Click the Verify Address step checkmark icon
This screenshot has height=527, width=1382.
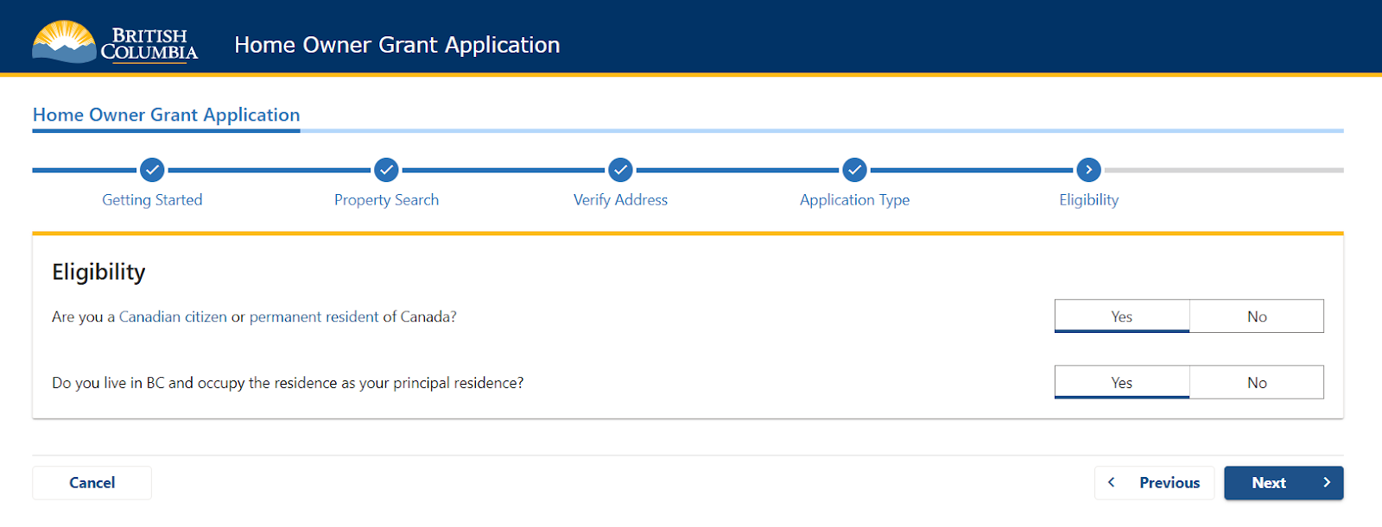[x=620, y=170]
